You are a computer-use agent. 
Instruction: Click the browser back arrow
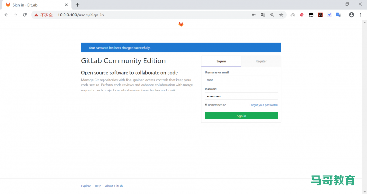pyautogui.click(x=6, y=15)
